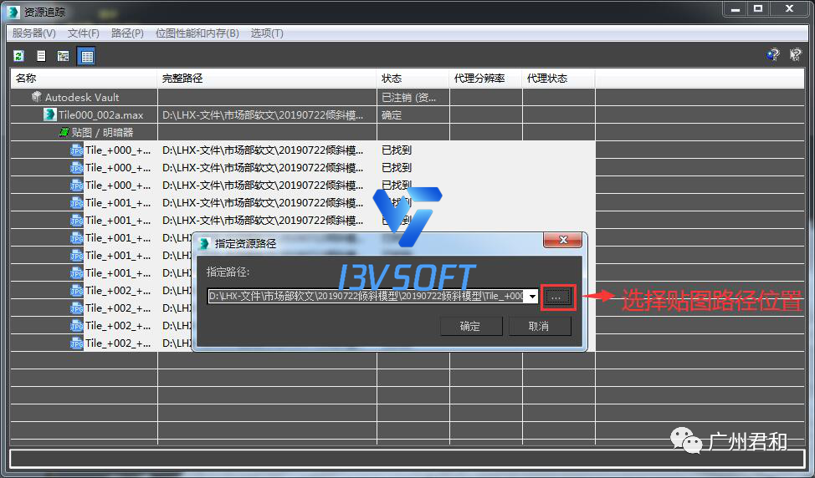Close the 指定资源路径 dialog

pyautogui.click(x=562, y=240)
